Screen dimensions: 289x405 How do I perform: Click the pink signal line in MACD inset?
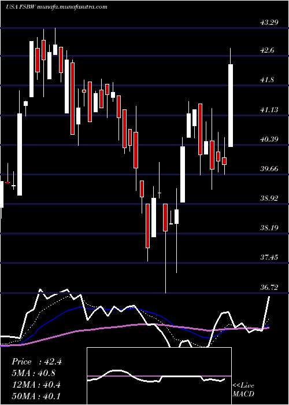[x=159, y=376]
